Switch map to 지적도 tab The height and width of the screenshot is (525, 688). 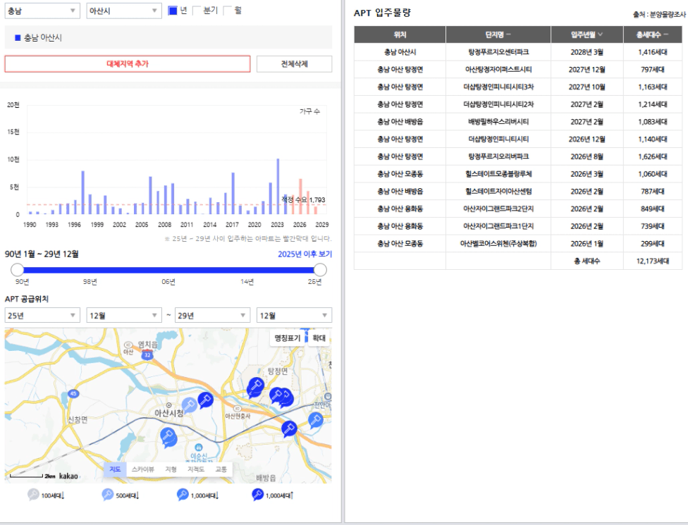(196, 469)
